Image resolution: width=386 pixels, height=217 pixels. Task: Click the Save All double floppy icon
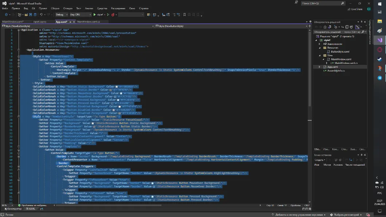[x=35, y=15]
